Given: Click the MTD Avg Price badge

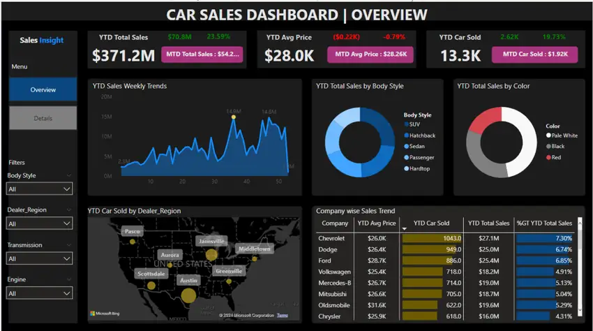Looking at the screenshot, I should click(x=370, y=54).
